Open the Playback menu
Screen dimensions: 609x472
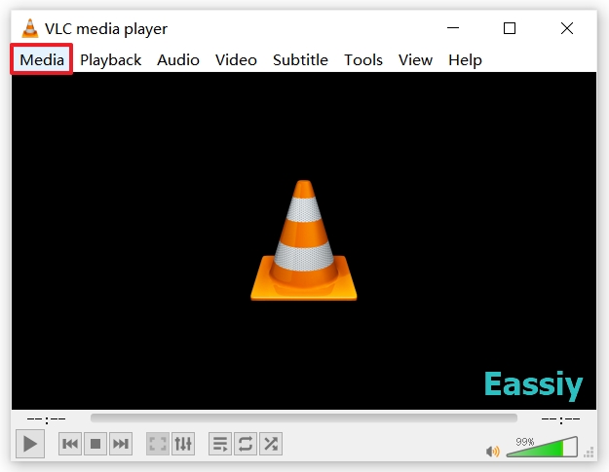click(111, 60)
